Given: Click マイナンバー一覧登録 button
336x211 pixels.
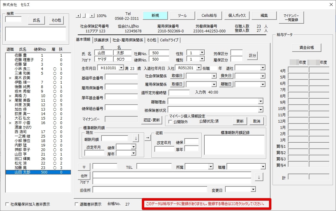Looking at the screenshot, I should pyautogui.click(x=291, y=17).
